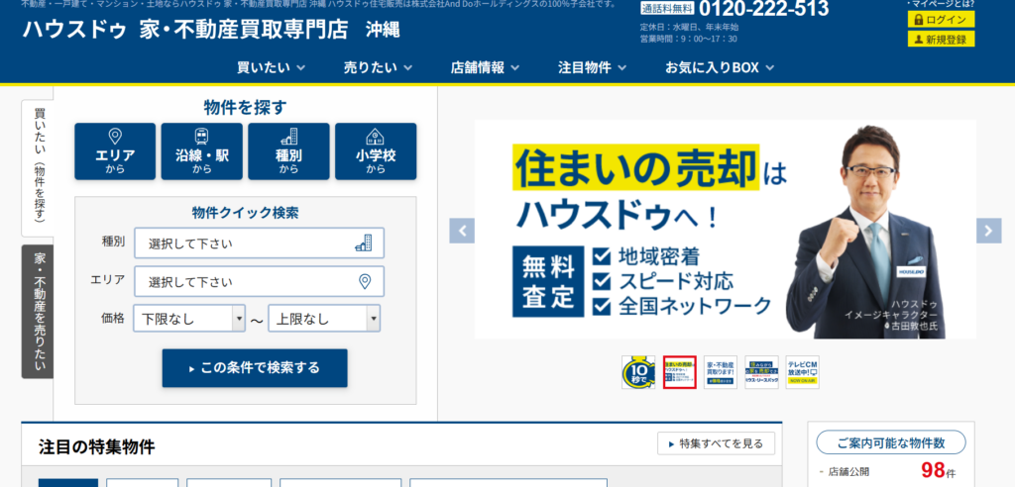Viewport: 1015px width, 487px height.
Task: Open the 種別 選択して下さい selector field
Action: pyautogui.click(x=259, y=243)
